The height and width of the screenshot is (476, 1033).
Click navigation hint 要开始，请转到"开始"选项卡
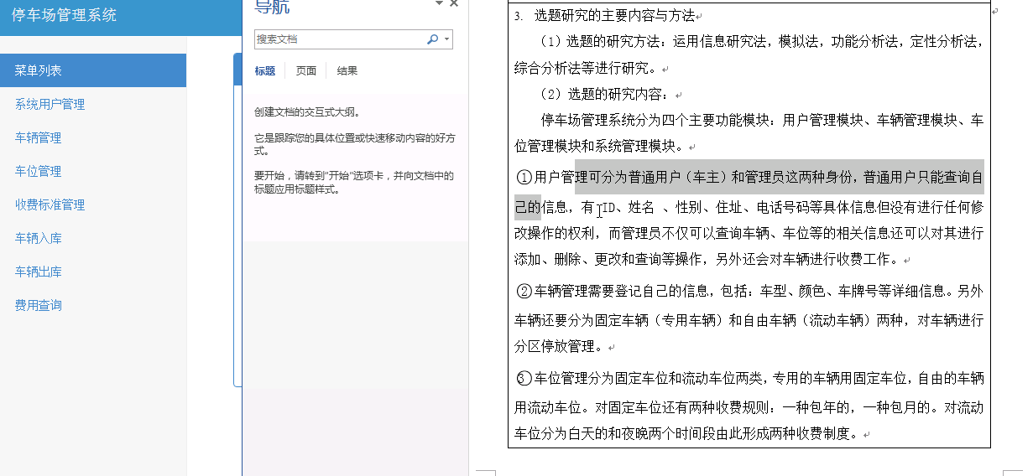pos(354,183)
